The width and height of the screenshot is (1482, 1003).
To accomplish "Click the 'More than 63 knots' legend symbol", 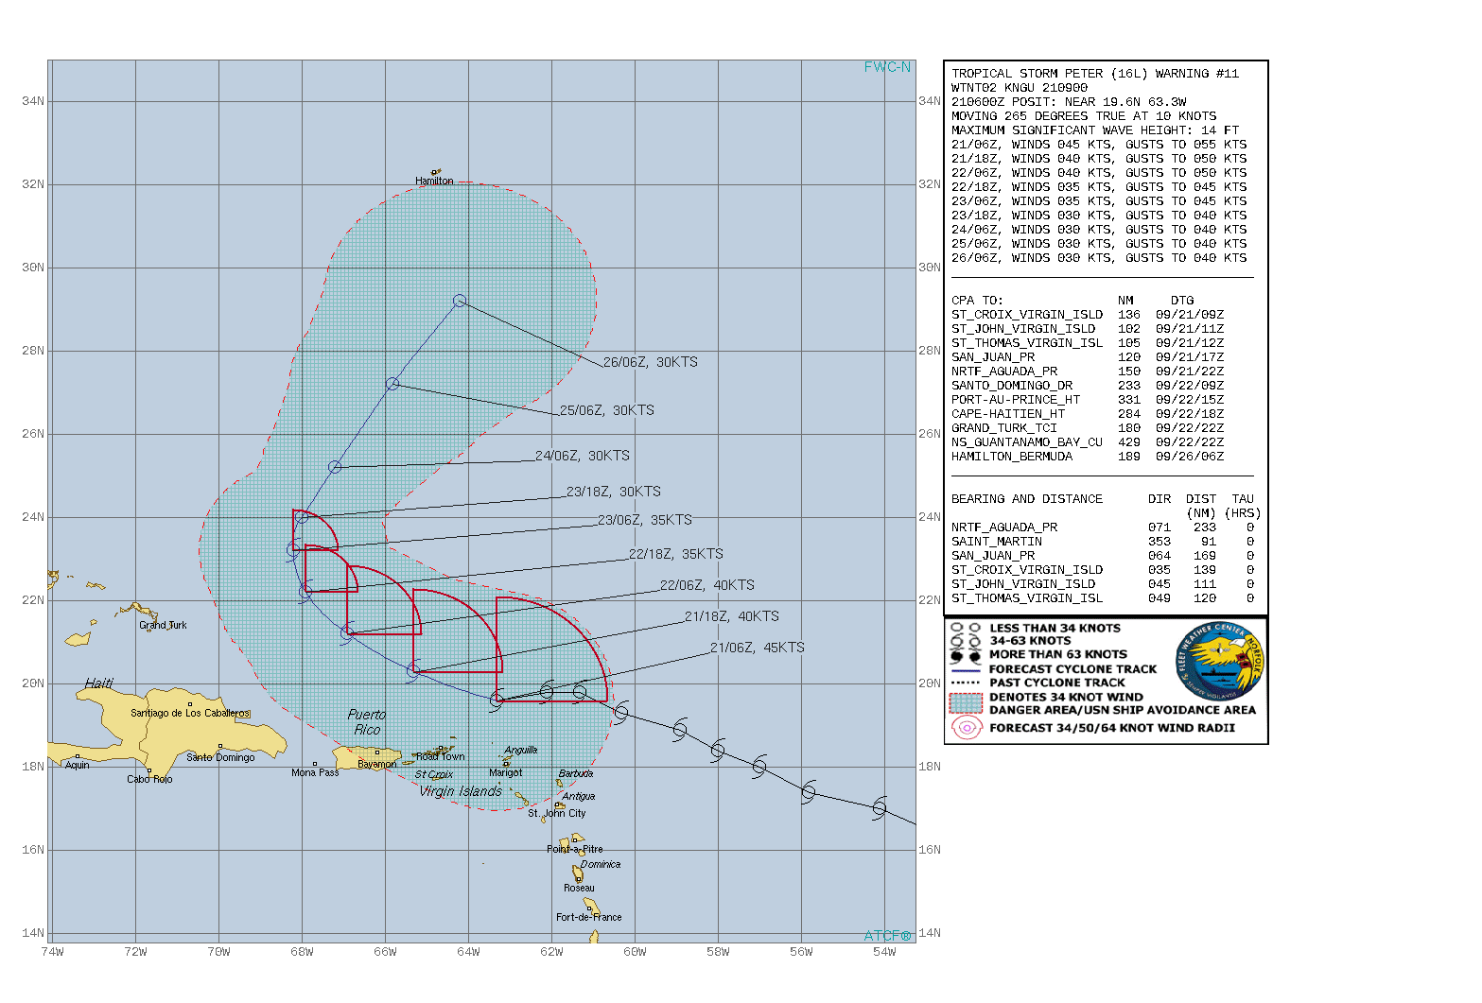I will (966, 654).
